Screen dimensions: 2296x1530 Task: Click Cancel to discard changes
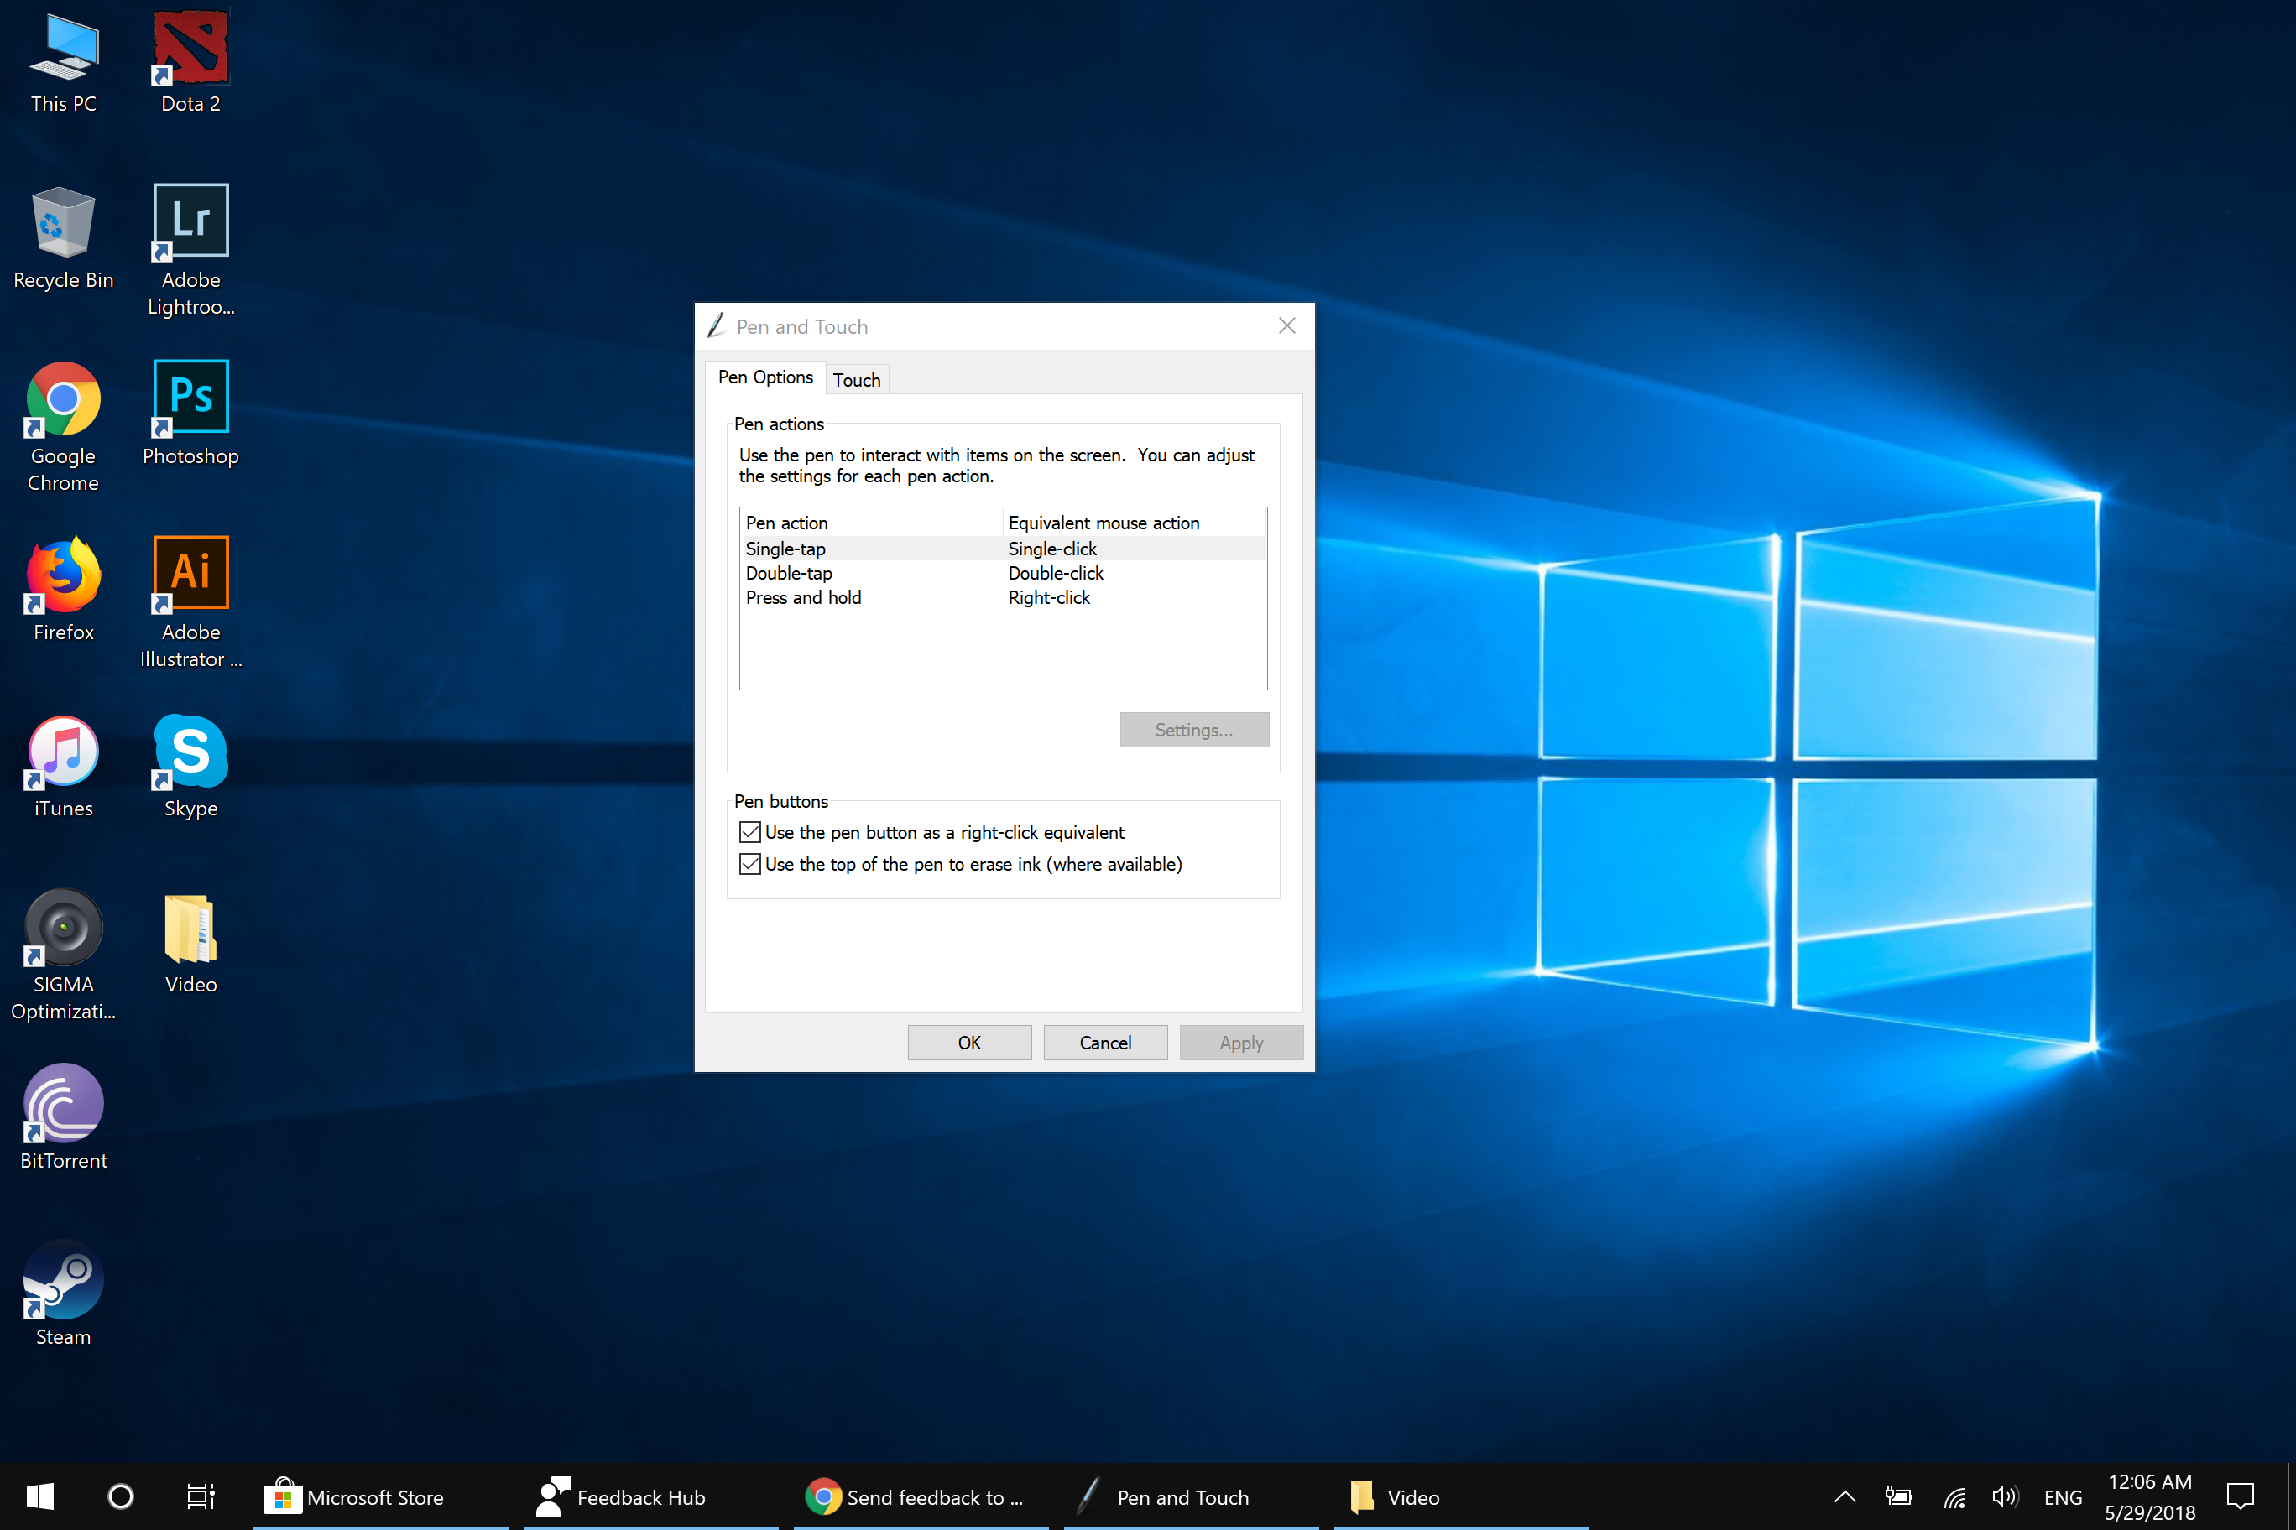tap(1104, 1042)
